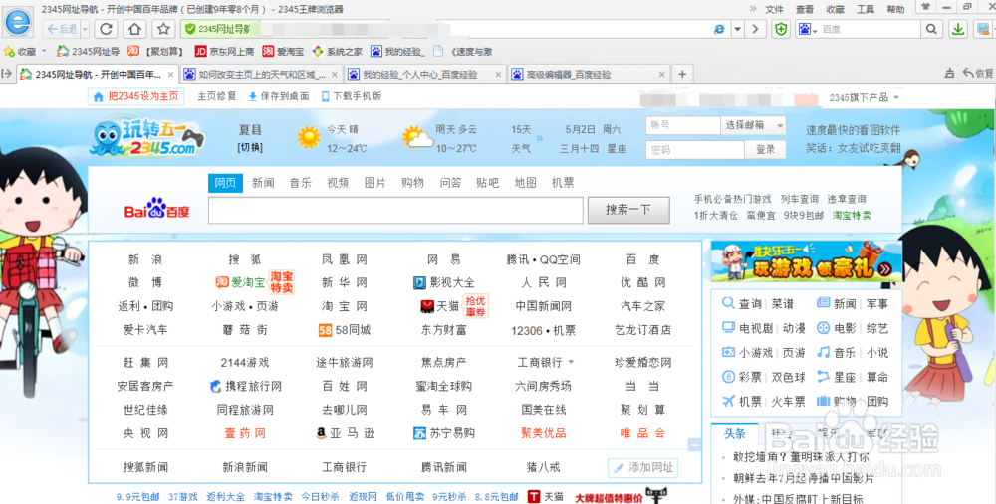Open a new tab with plus button

682,75
